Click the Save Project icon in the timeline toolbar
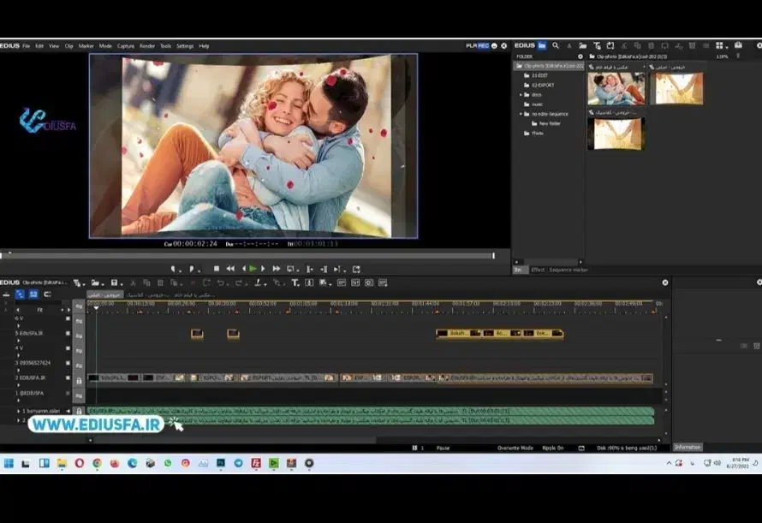The height and width of the screenshot is (523, 762). tap(114, 282)
